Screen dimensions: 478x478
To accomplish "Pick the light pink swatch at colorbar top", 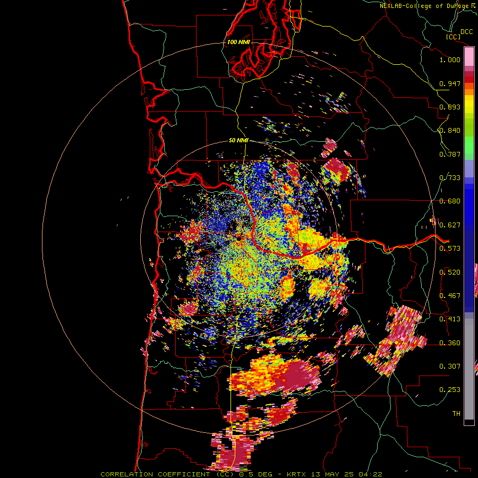I will point(469,57).
